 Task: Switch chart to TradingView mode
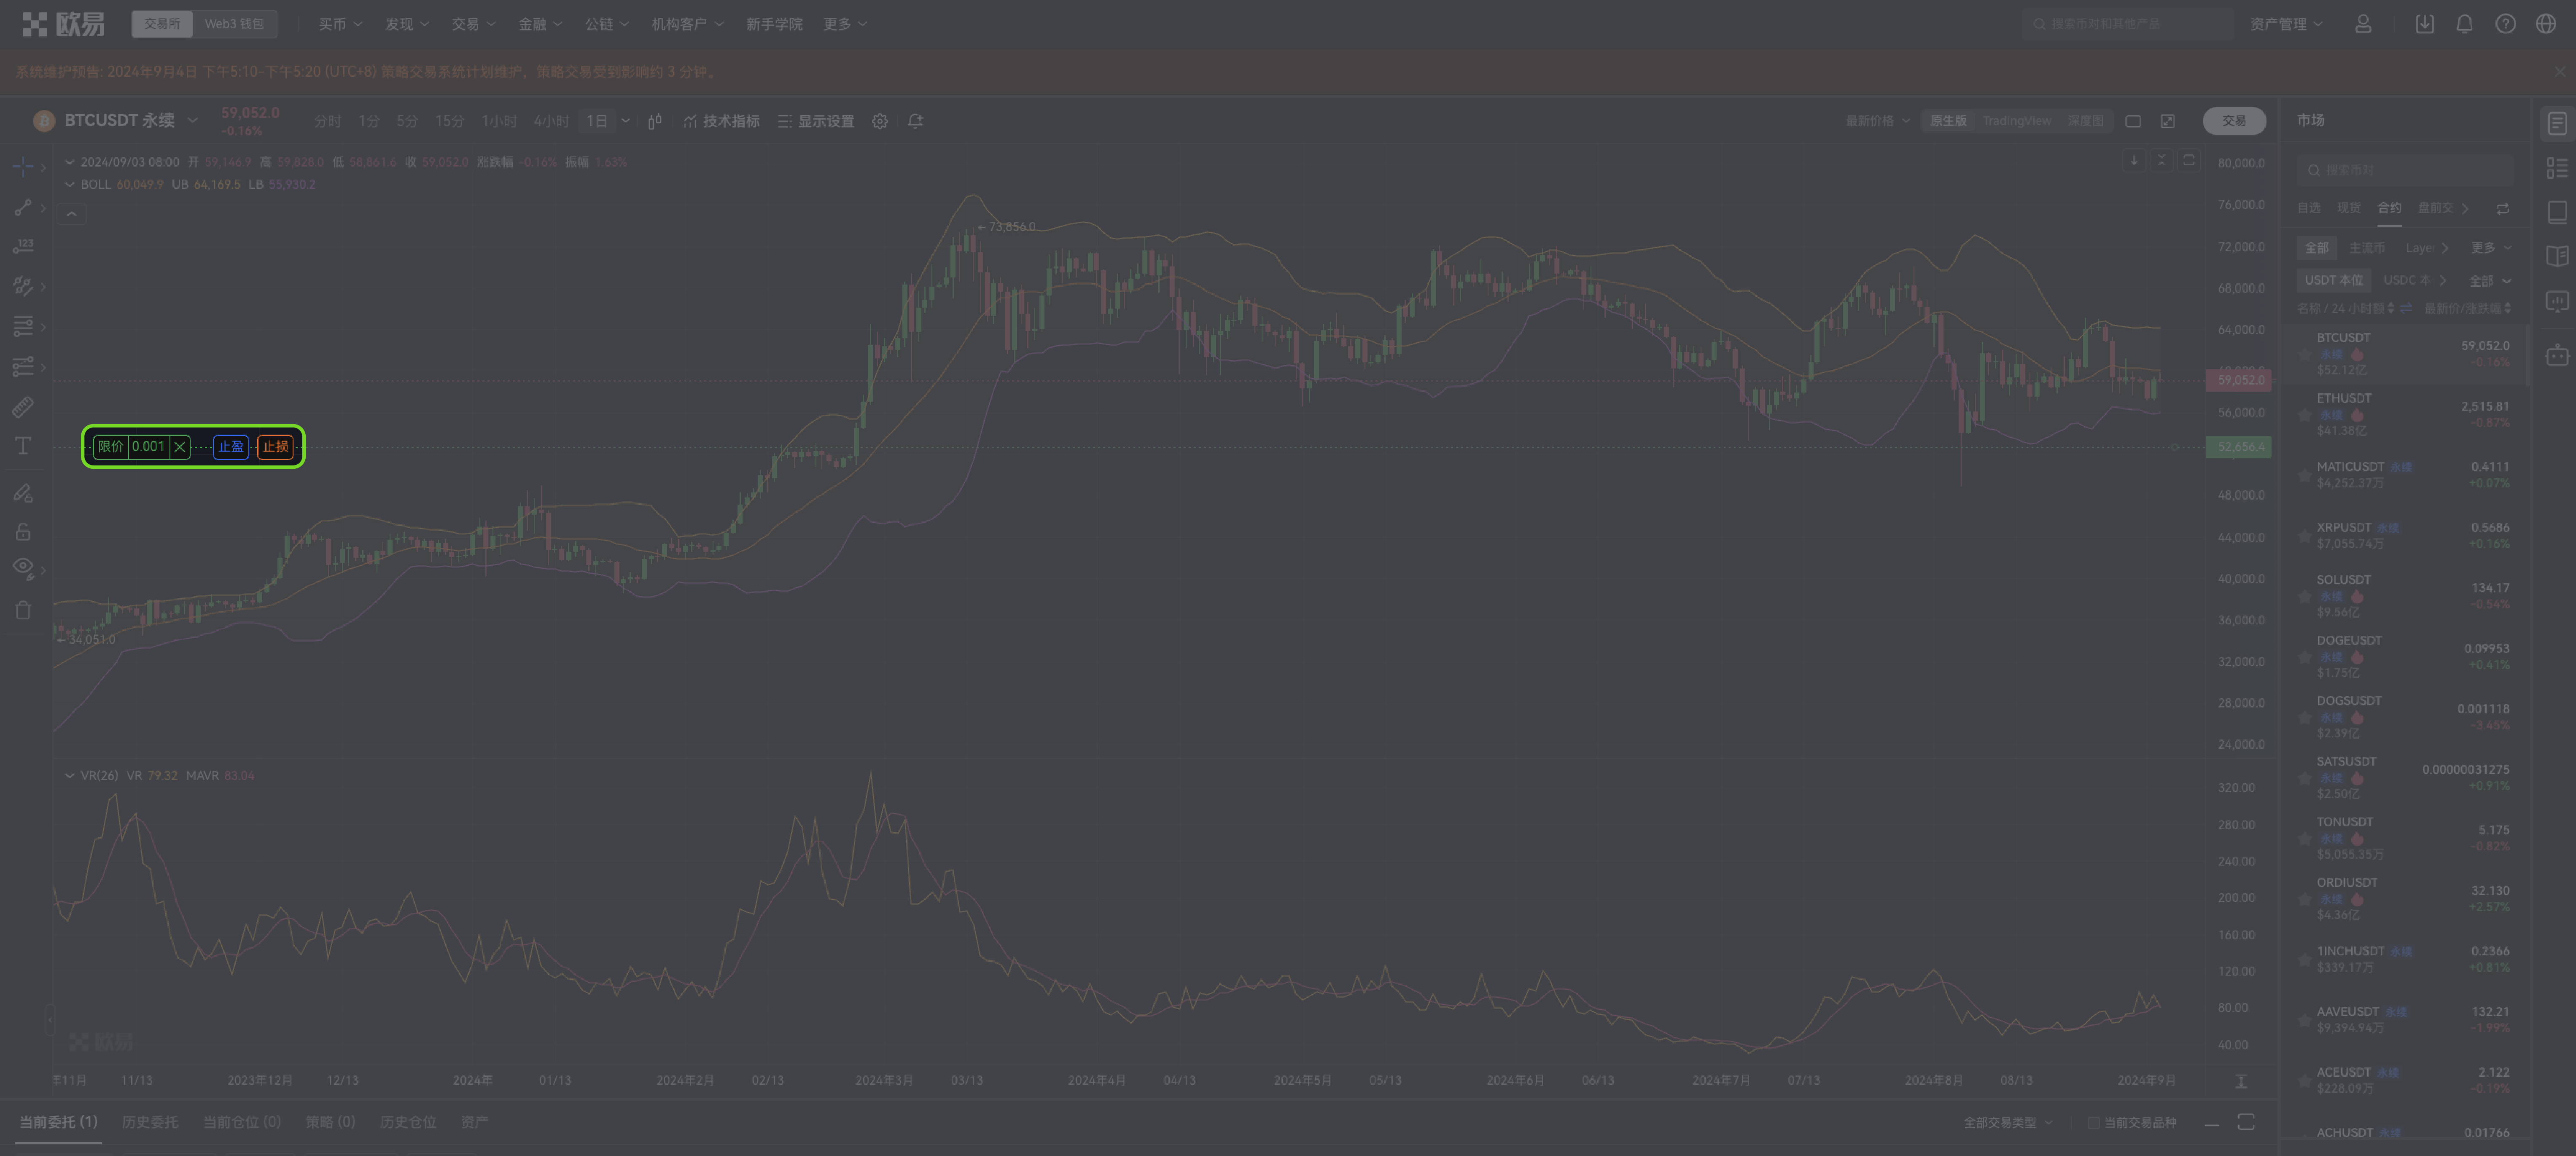2016,121
